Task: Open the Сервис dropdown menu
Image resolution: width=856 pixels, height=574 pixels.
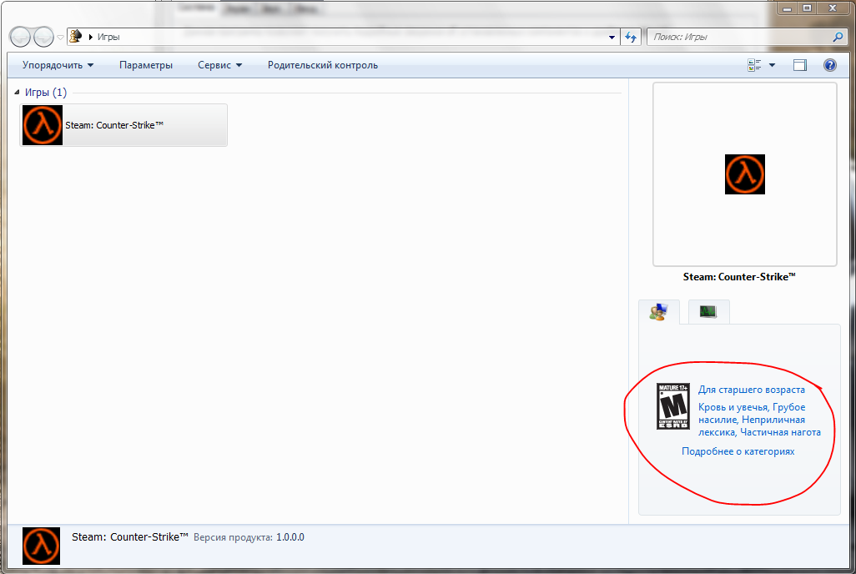Action: (x=219, y=65)
